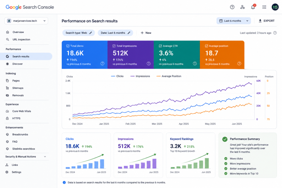Click the Google G icon for Search results
This screenshot has width=282, height=188.
click(7, 56)
